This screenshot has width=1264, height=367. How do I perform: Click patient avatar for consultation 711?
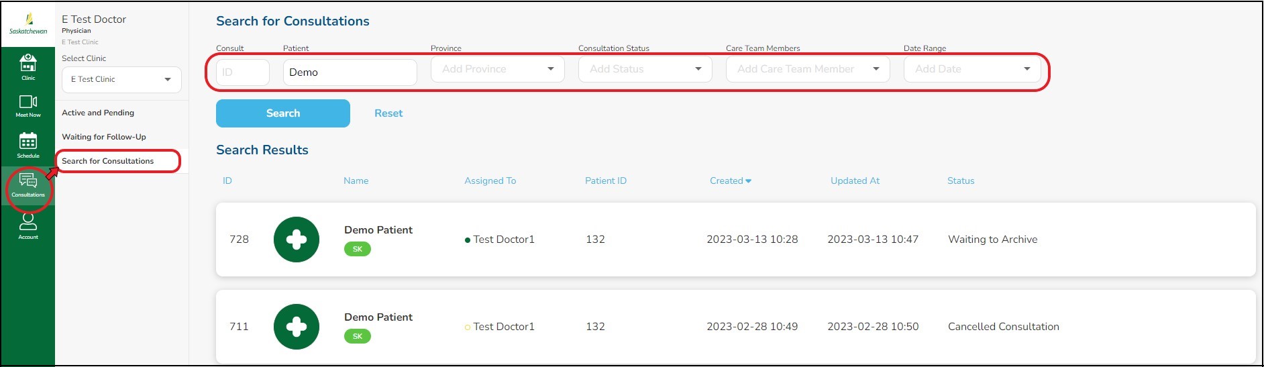coord(297,327)
